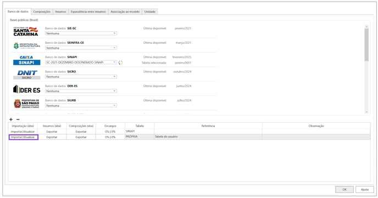Click the OK button
This screenshot has height=198, width=378.
344,189
